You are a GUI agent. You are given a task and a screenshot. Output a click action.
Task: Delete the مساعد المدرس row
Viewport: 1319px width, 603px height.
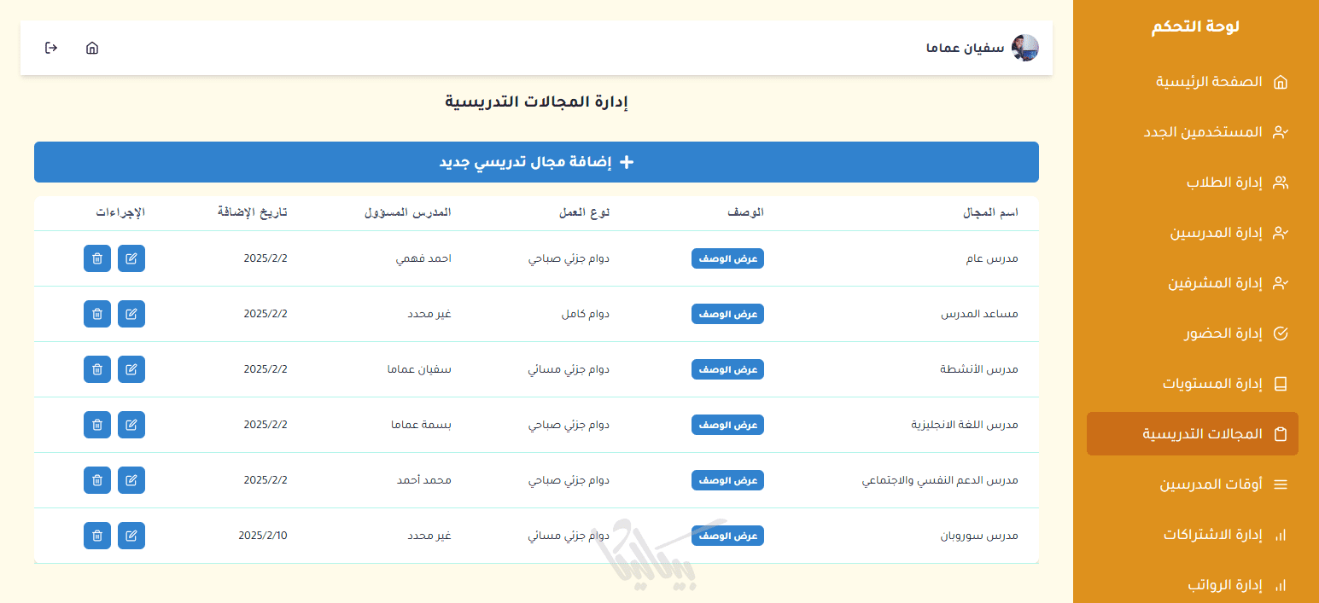coord(97,314)
